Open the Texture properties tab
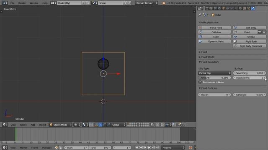The width and height of the screenshot is (268, 150). [245, 8]
